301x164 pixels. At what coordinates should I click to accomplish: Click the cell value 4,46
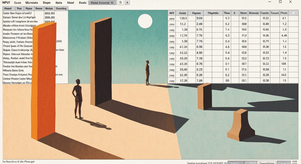(x=284, y=36)
